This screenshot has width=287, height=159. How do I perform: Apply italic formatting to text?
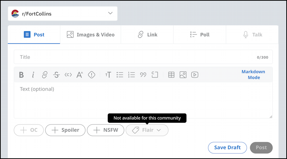tap(33, 75)
